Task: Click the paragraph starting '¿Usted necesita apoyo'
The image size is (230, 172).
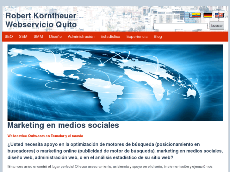Action: 115,151
